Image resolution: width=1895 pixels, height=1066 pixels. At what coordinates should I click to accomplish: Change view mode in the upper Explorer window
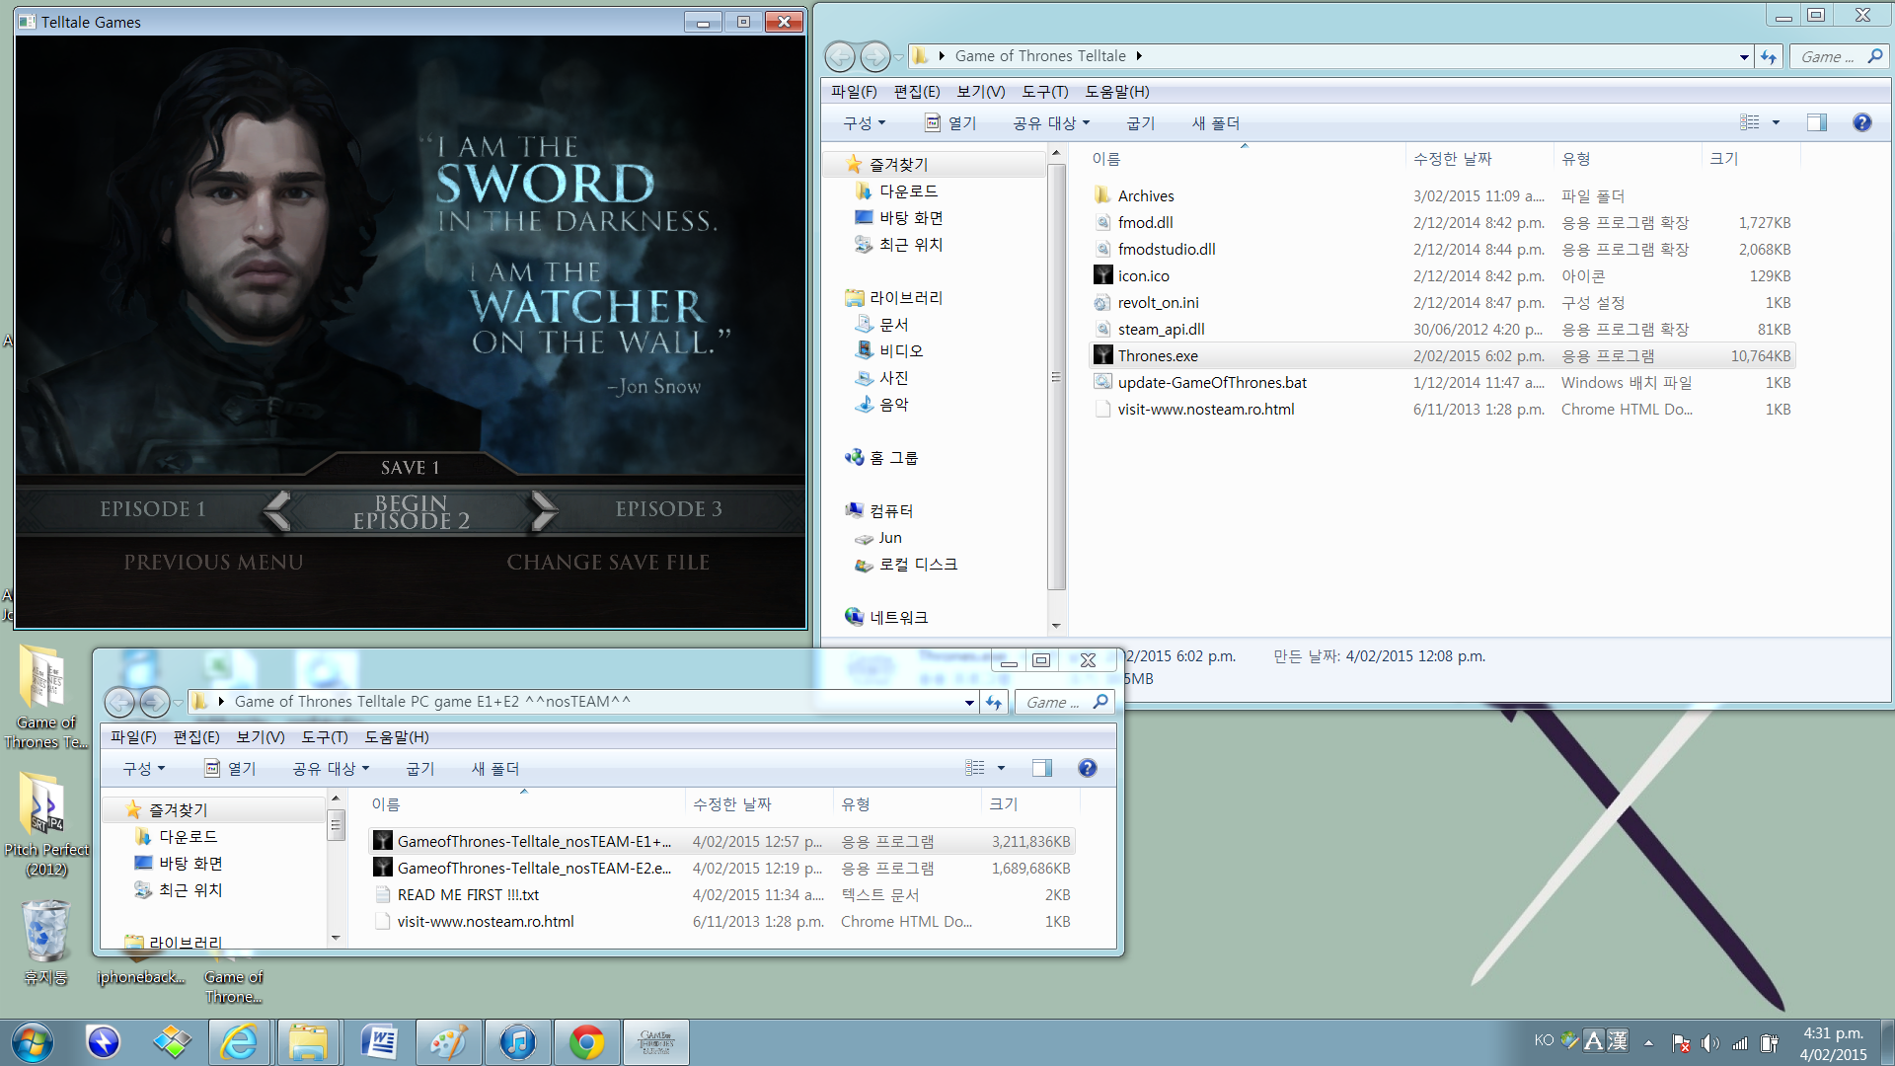pyautogui.click(x=1750, y=122)
